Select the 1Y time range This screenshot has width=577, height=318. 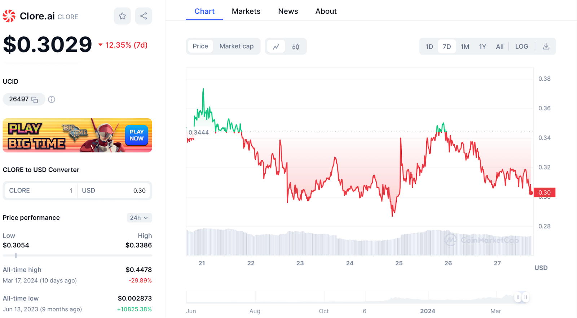[x=483, y=47]
